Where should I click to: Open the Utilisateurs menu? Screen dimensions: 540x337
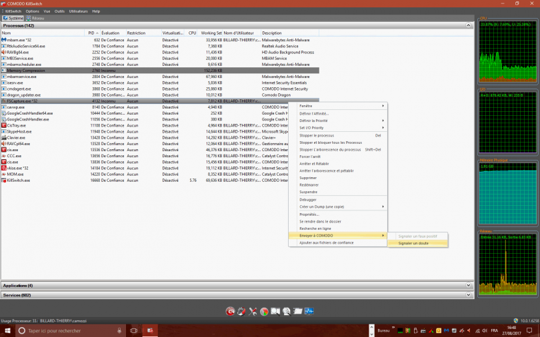click(x=78, y=11)
